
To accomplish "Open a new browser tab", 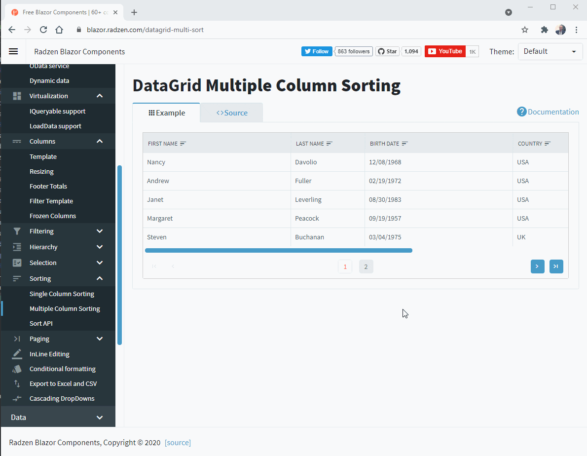I will tap(134, 12).
